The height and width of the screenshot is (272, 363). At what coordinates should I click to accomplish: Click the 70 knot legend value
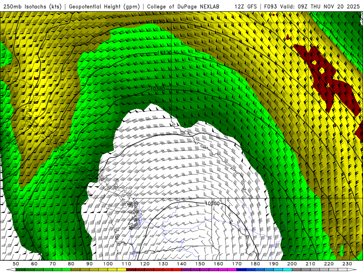pyautogui.click(x=53, y=264)
